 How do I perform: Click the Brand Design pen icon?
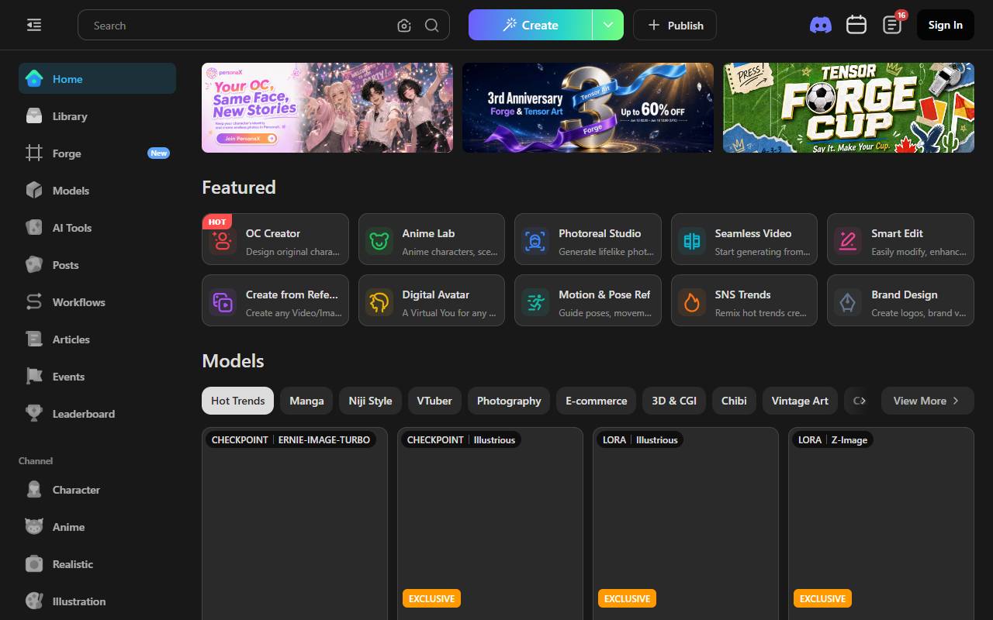pyautogui.click(x=848, y=302)
